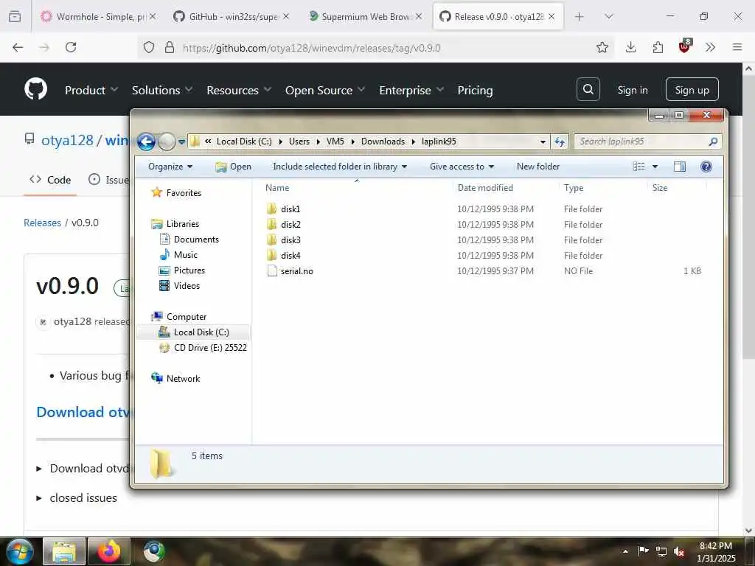The image size is (755, 566).
Task: Open recent pages dropdown beside forward arrow
Action: [x=181, y=141]
